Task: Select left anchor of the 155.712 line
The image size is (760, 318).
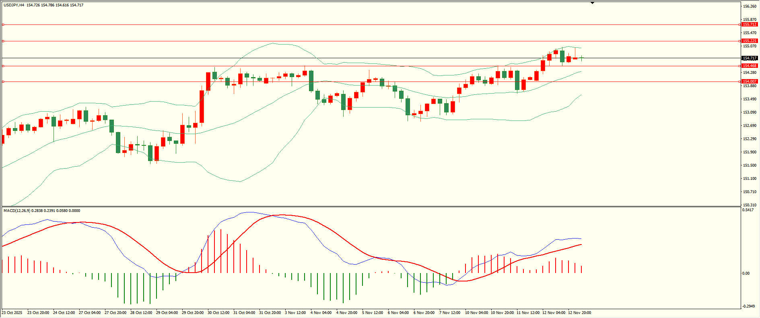Action: click(x=3, y=25)
